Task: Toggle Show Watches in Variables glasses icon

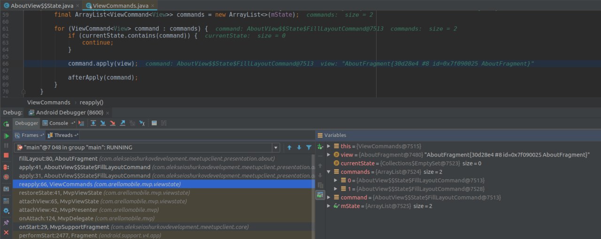Action: 320,195
